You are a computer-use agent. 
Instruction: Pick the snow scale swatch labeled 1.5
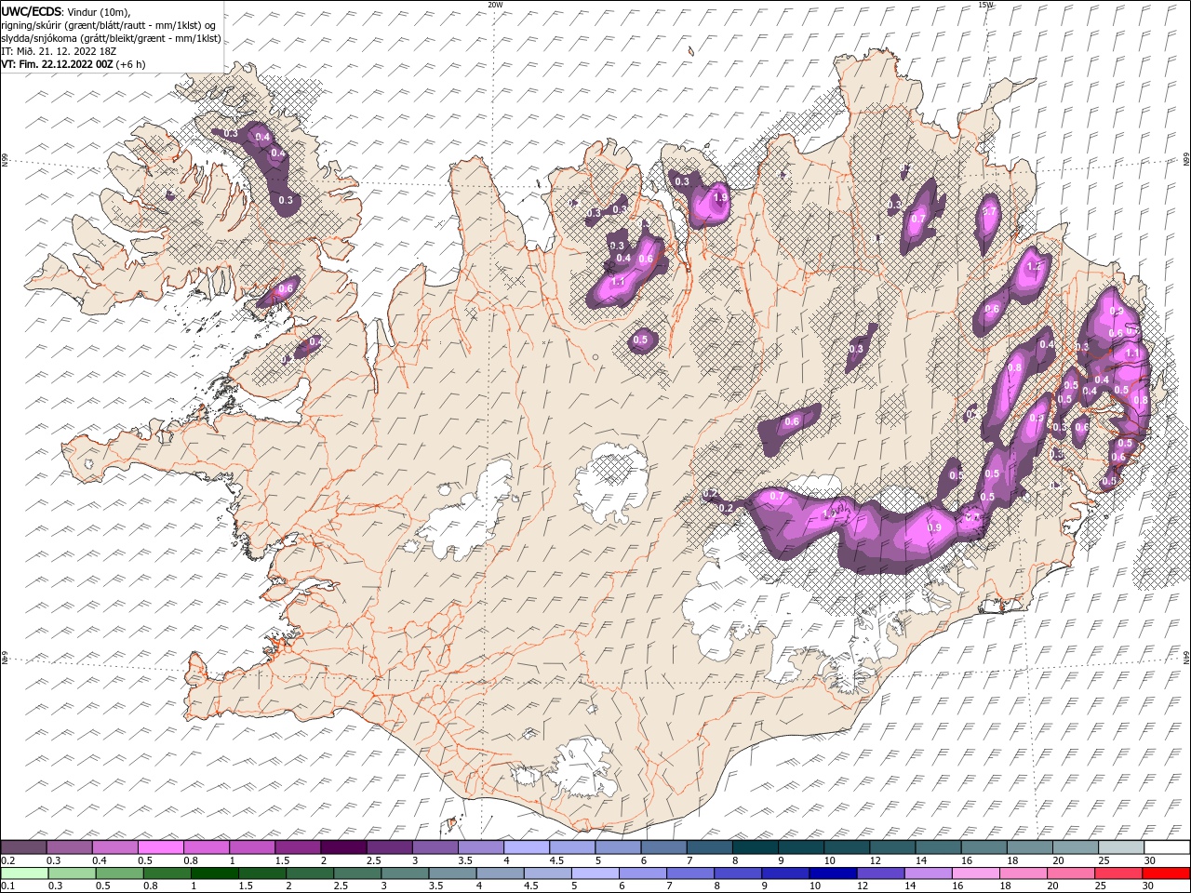point(298,847)
